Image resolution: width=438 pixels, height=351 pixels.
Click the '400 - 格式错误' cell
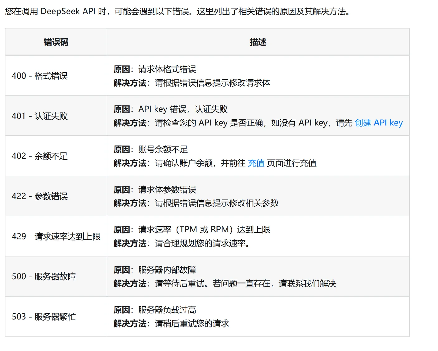click(x=56, y=76)
